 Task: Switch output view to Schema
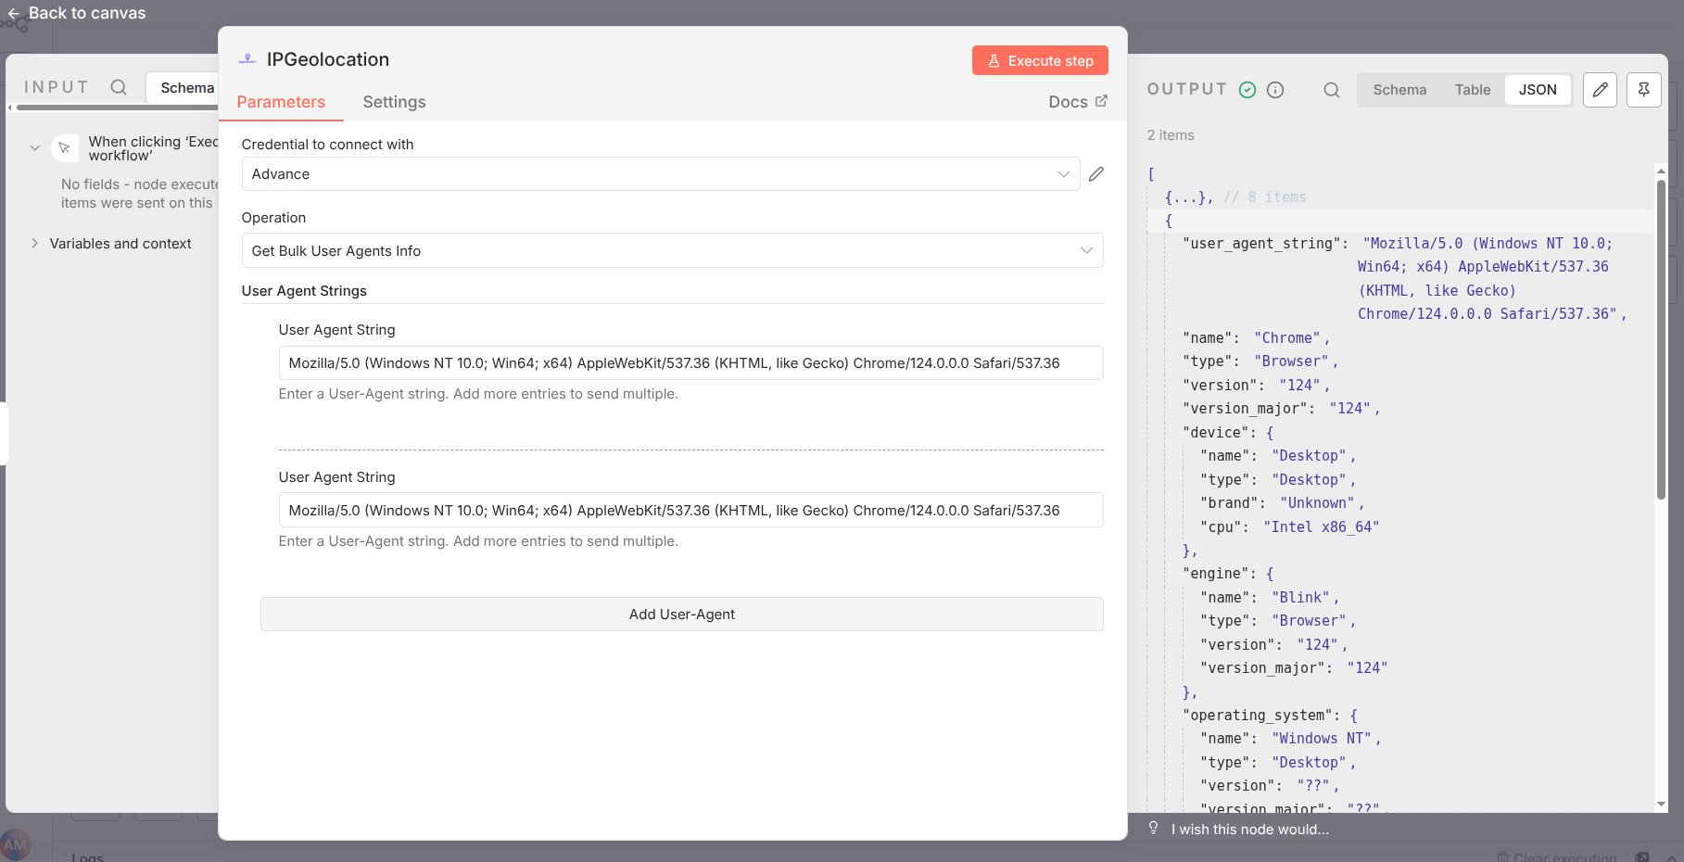coord(1399,90)
